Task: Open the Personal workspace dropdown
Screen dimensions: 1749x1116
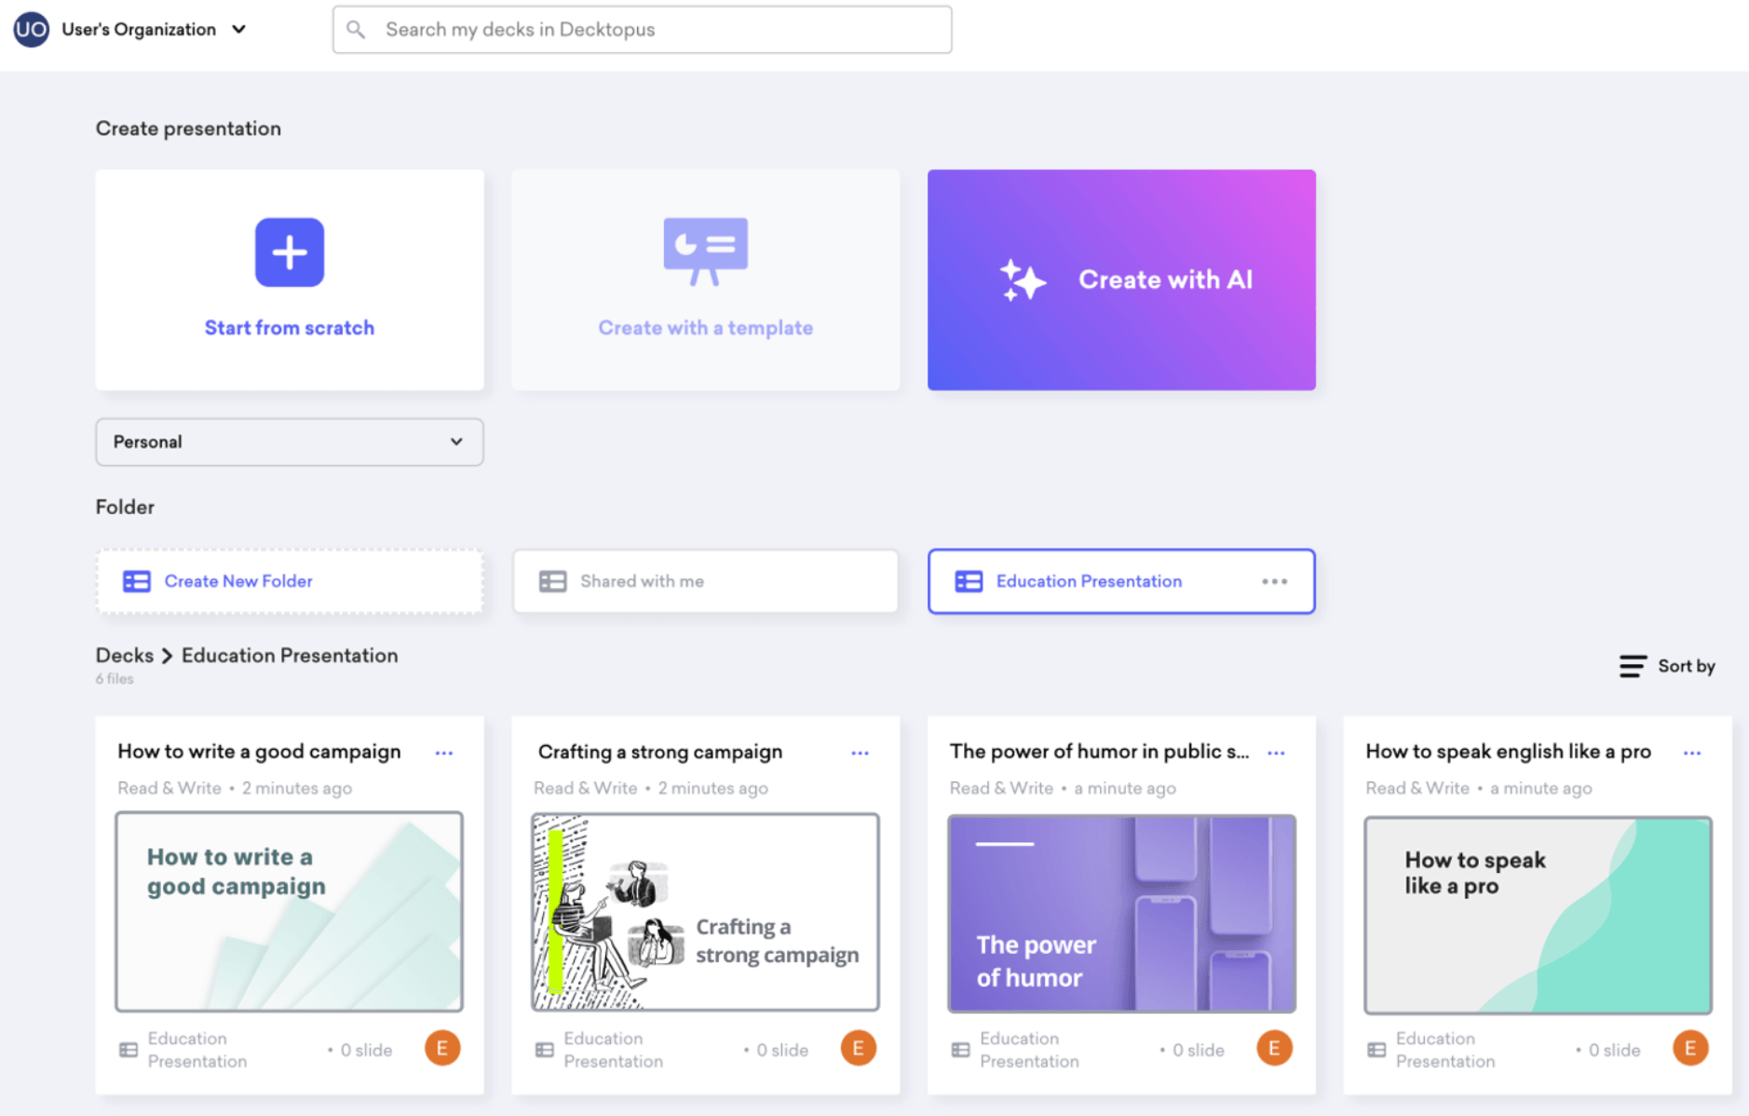Action: [290, 442]
